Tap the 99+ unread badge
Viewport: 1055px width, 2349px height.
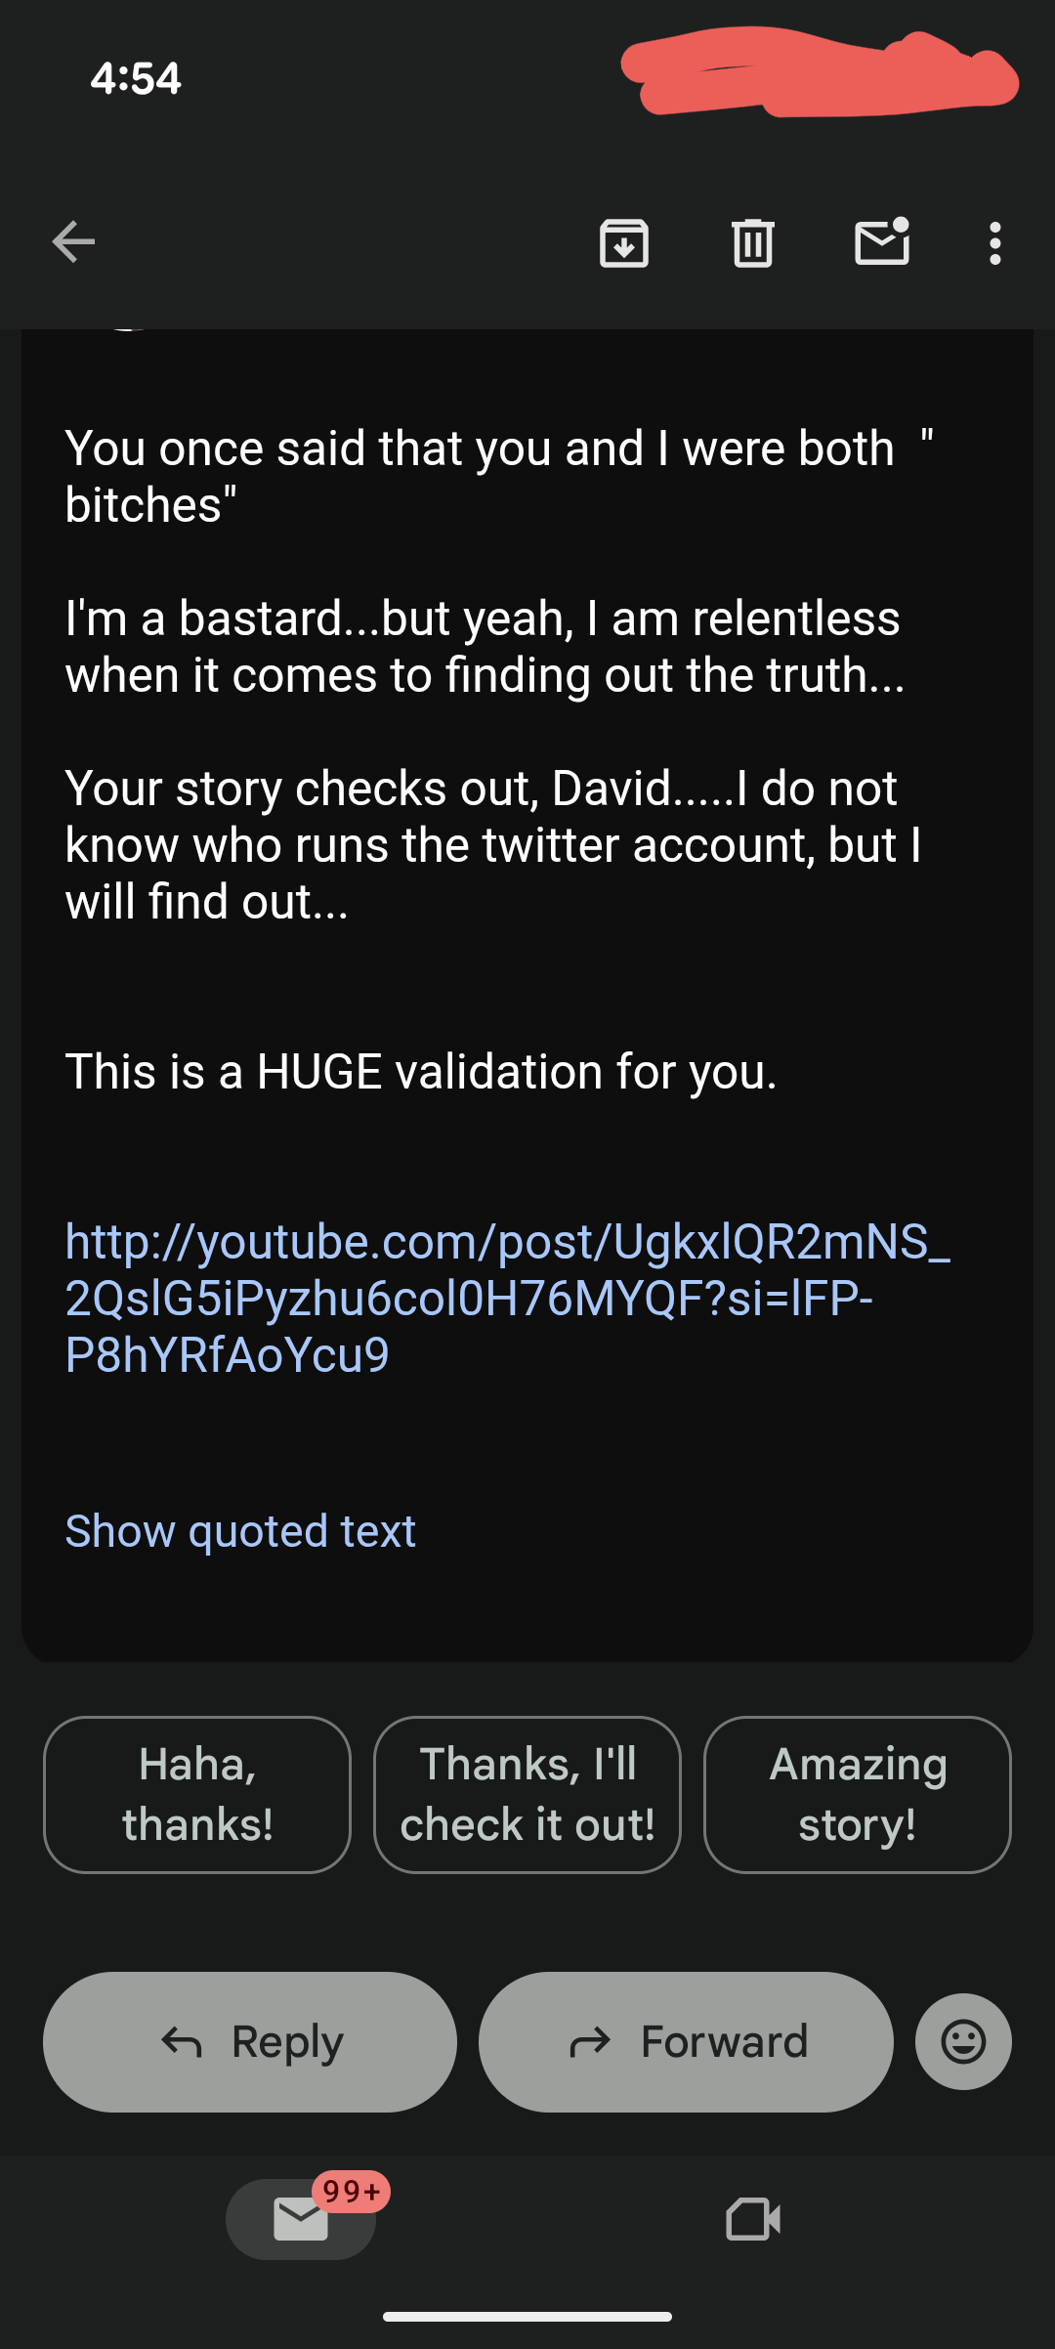coord(352,2192)
